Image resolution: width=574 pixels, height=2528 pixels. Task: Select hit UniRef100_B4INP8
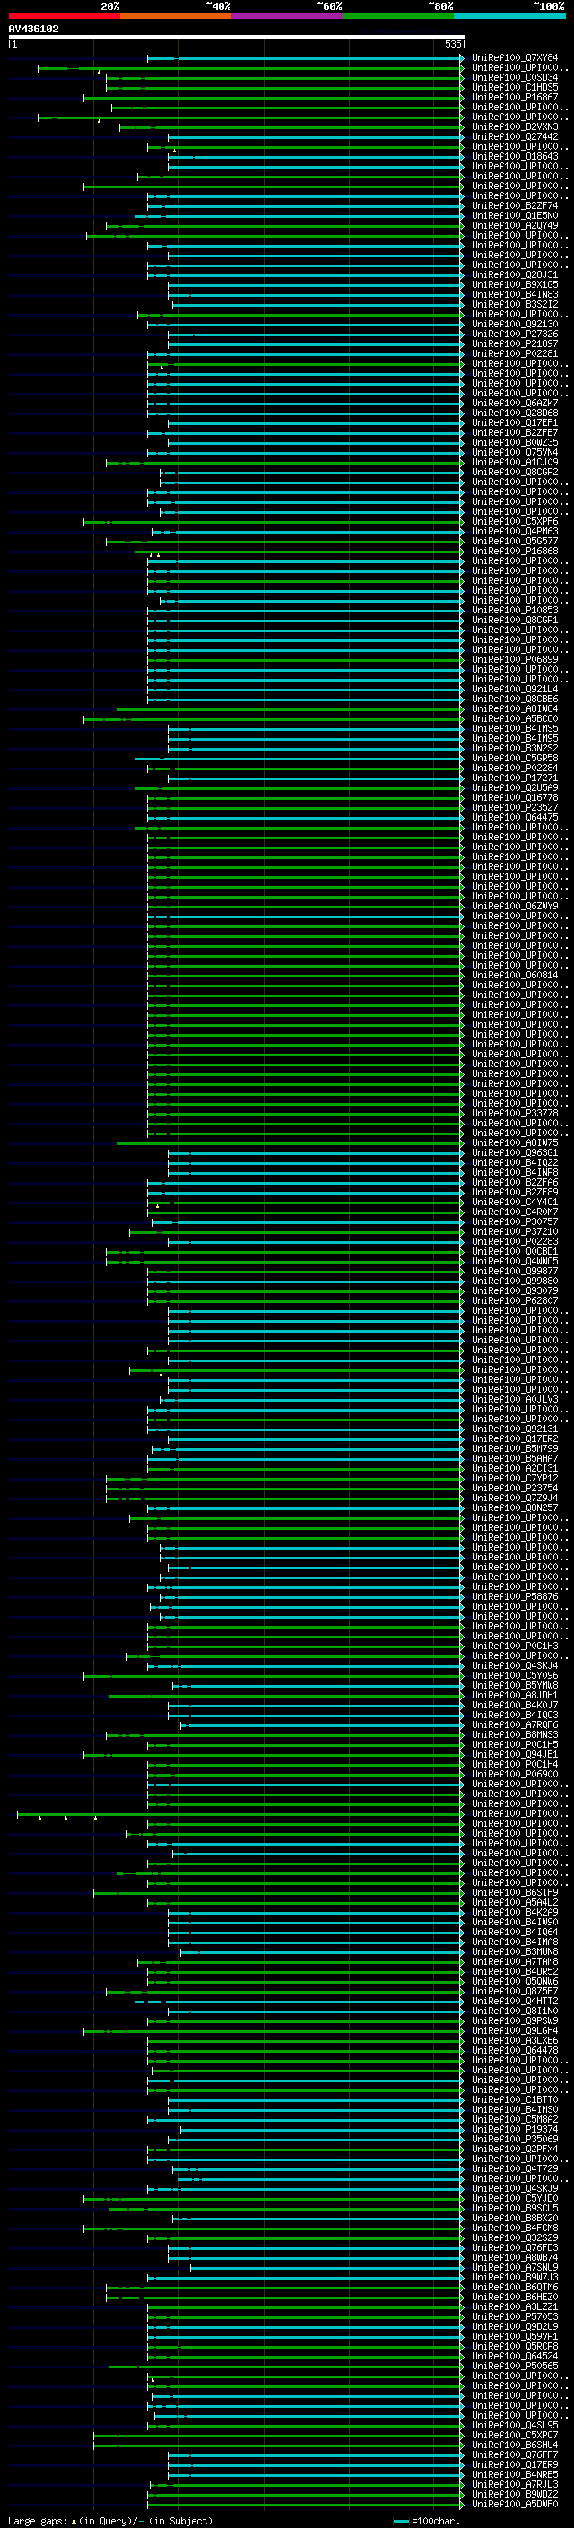pos(515,1172)
